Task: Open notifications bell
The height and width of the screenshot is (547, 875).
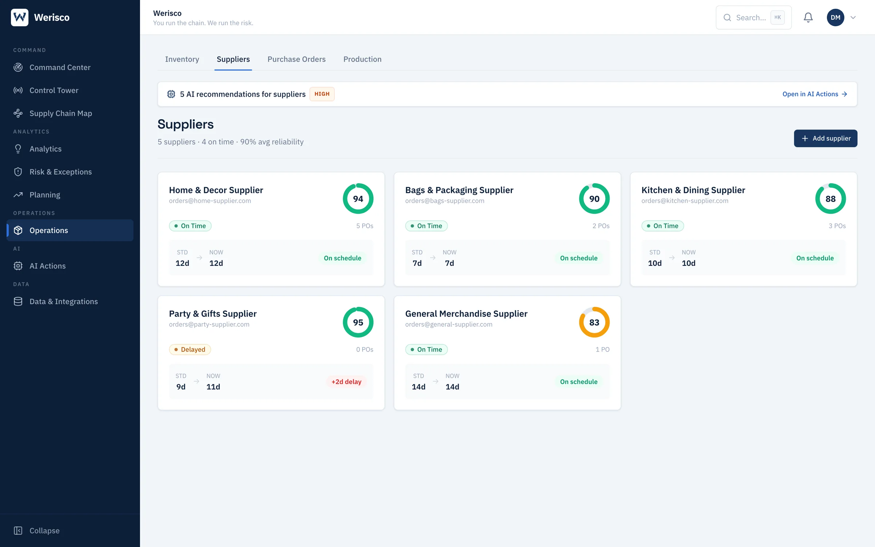Action: [x=808, y=18]
